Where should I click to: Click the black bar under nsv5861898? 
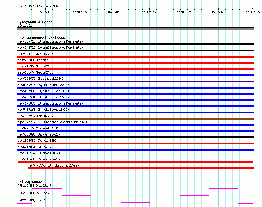(x=135, y=137)
